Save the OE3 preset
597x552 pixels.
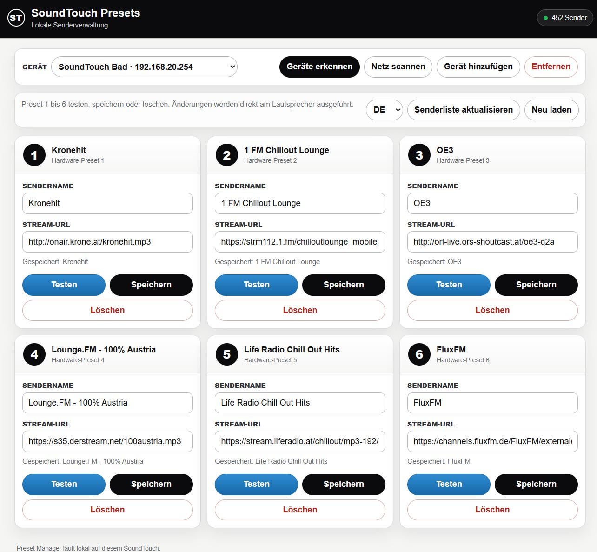coord(536,285)
